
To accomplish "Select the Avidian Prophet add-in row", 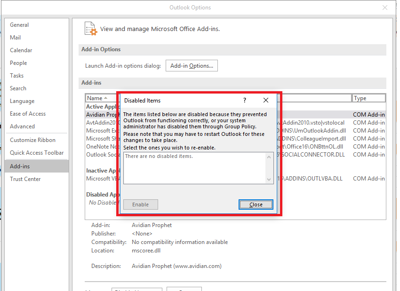I will 235,115.
